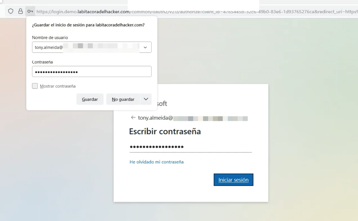Screen dimensions: 358x221
Task: Open the site security padlock icon
Action: (21, 11)
